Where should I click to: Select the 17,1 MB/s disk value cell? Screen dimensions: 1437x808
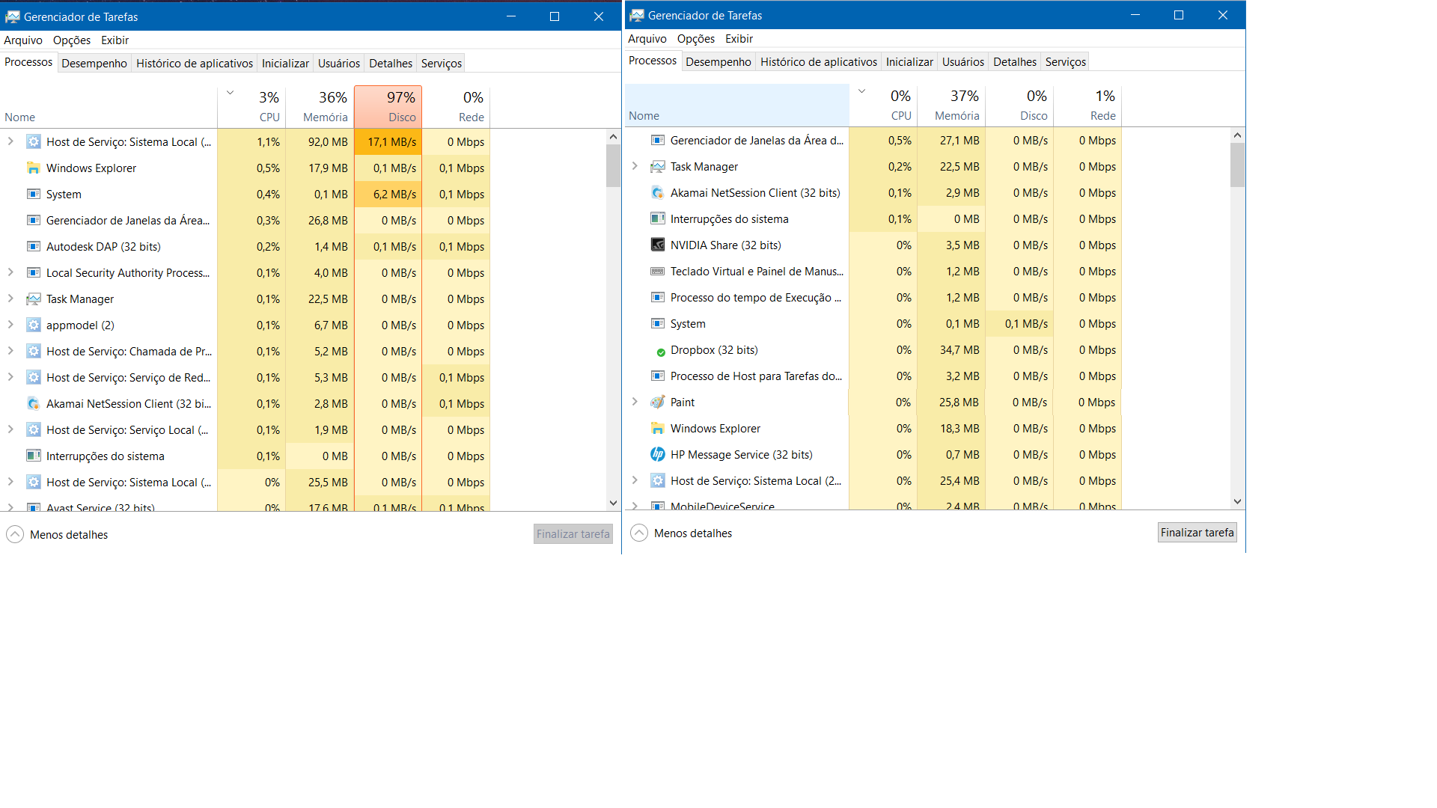(388, 141)
